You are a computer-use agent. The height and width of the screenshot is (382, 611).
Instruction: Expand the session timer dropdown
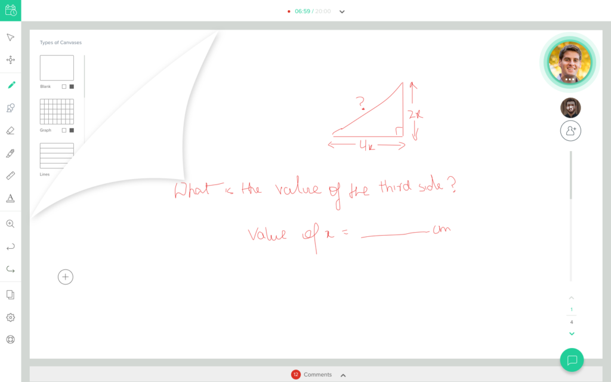[x=341, y=11]
